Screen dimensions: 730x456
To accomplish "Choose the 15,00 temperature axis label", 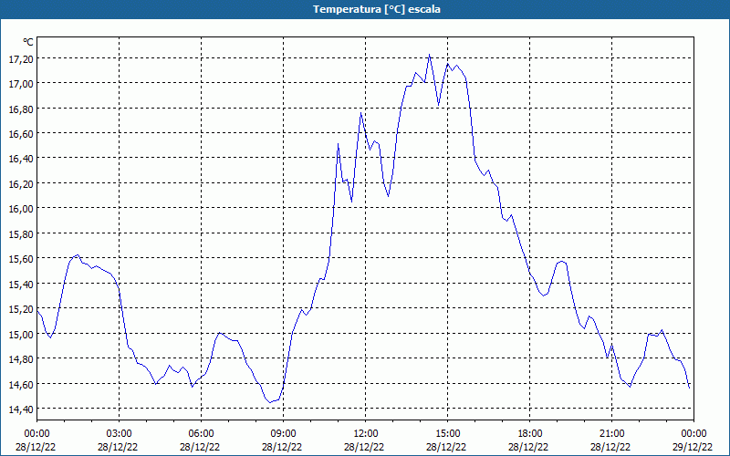I will click(x=21, y=335).
